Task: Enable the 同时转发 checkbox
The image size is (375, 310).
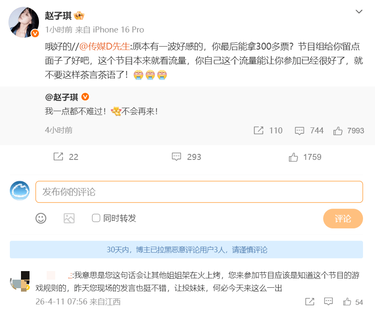Action: [95, 218]
